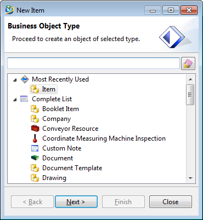
Task: Click in the type filter text field
Action: [93, 63]
